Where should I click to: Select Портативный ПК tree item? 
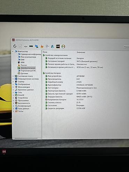(27, 71)
